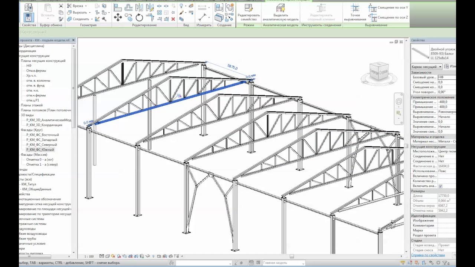Click the Array tool icon
The height and width of the screenshot is (267, 475).
160,12
